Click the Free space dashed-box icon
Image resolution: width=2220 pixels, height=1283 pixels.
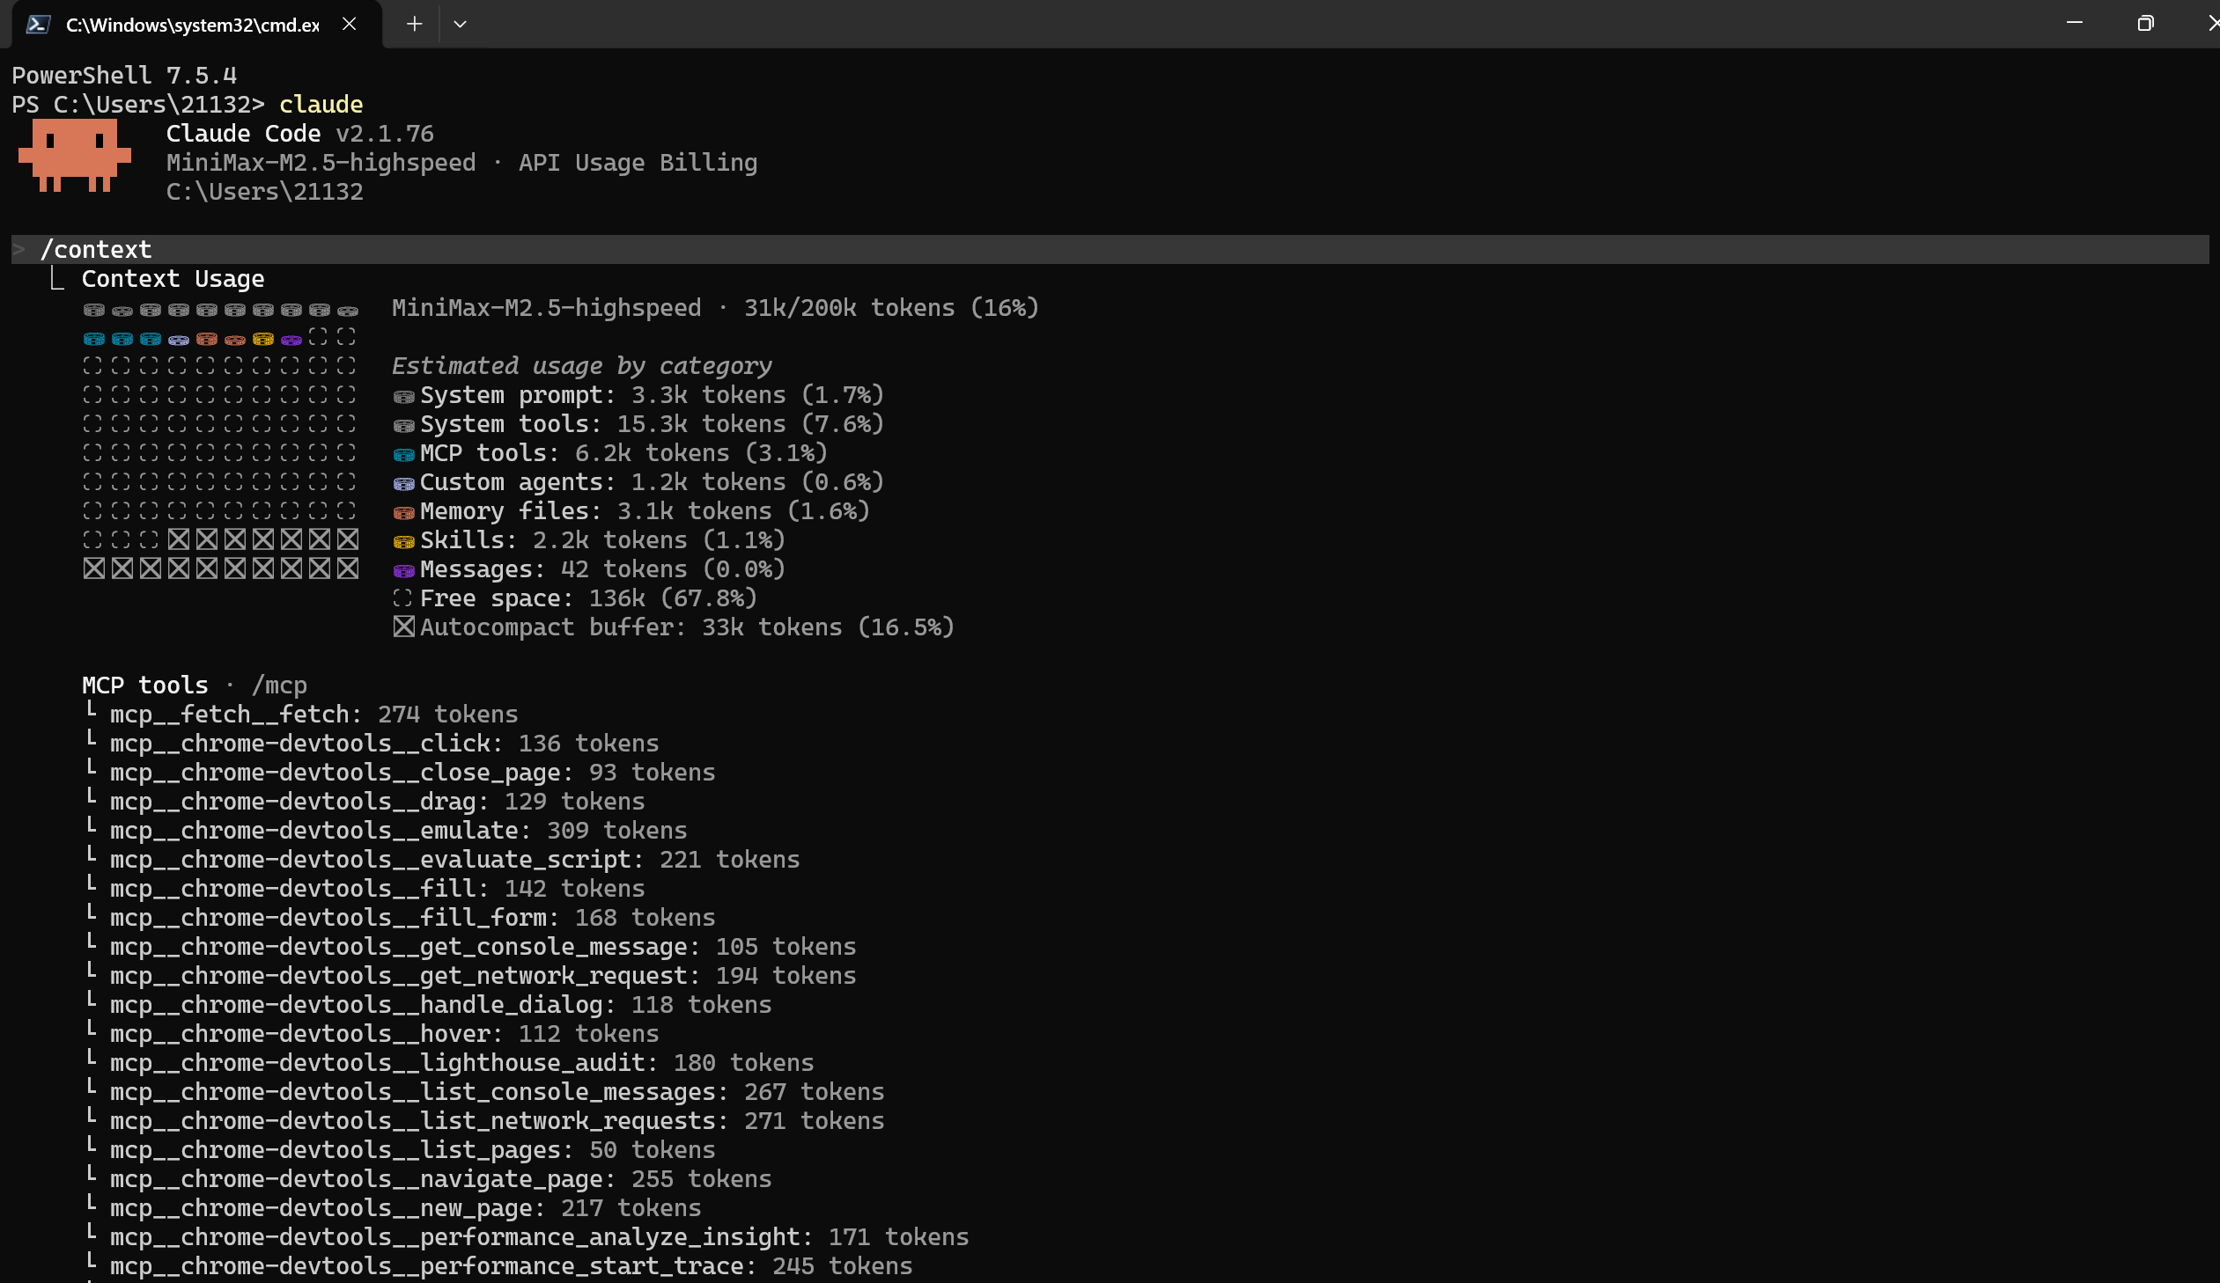click(x=402, y=598)
